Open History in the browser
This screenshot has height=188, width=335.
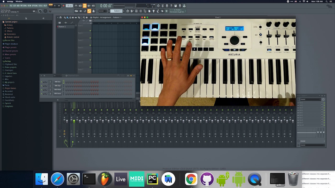9,25
